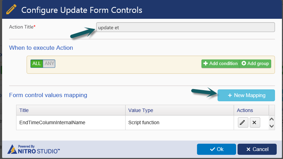Confirm the dialog with the Ok button
This screenshot has width=283, height=159.
217,149
